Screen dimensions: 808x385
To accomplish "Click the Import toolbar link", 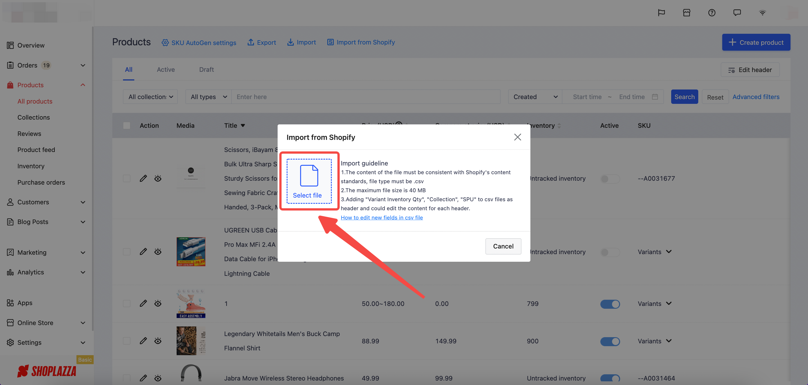I will 301,42.
